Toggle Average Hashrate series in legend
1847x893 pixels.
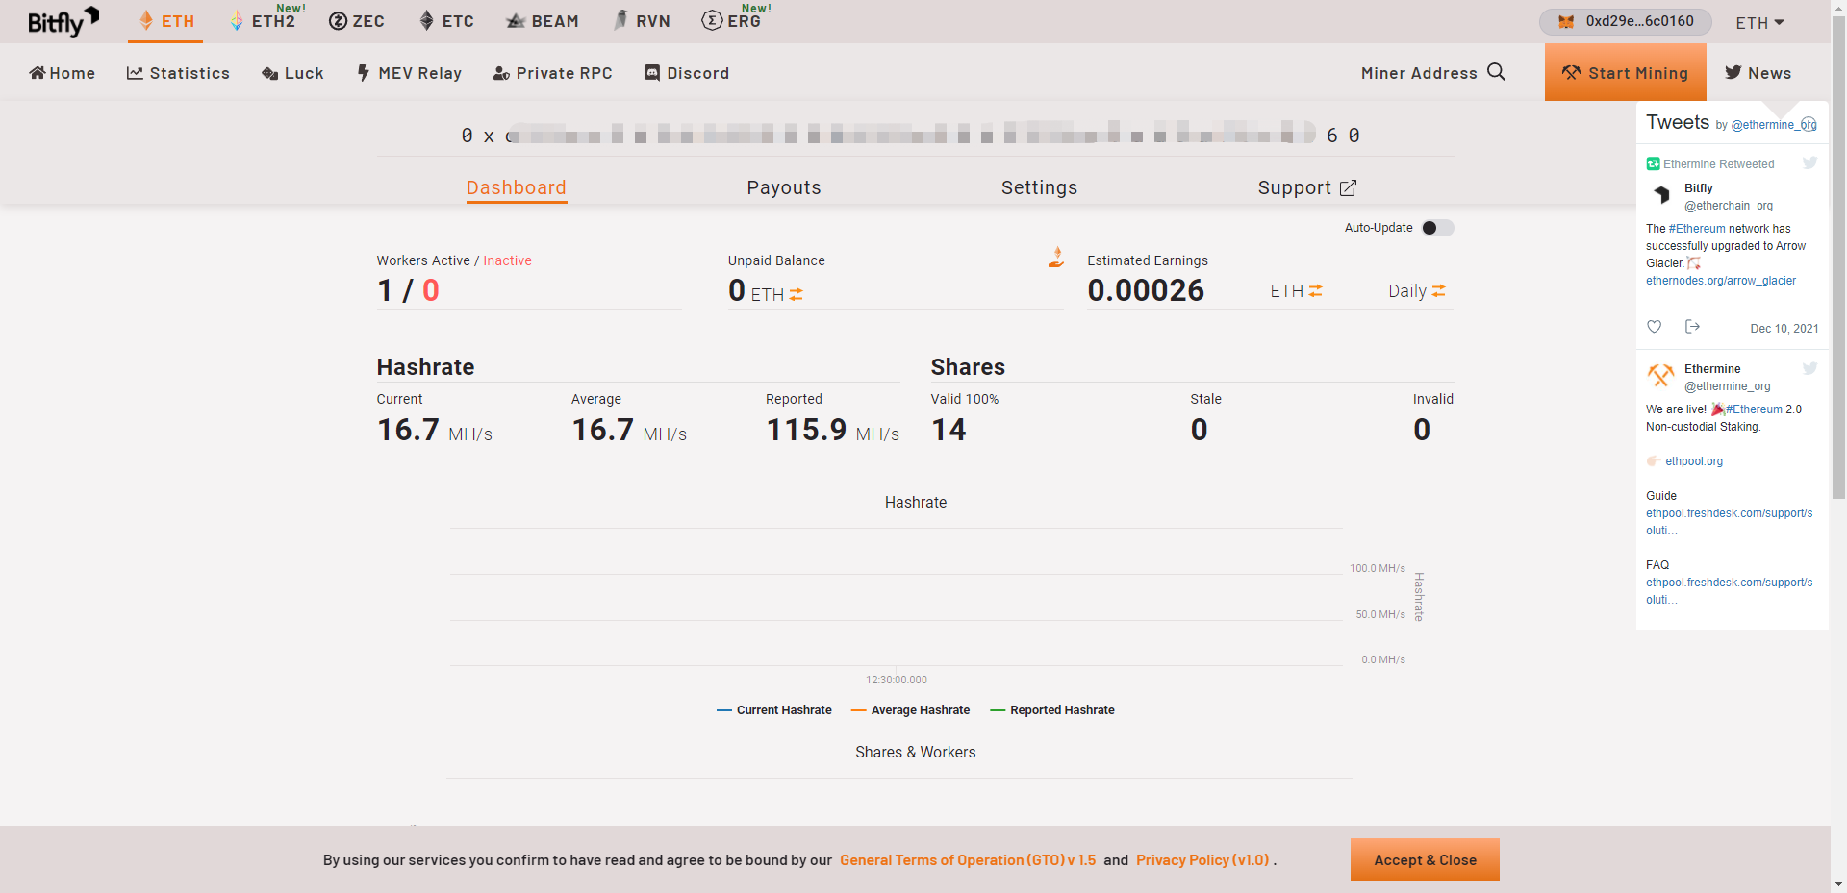910,710
